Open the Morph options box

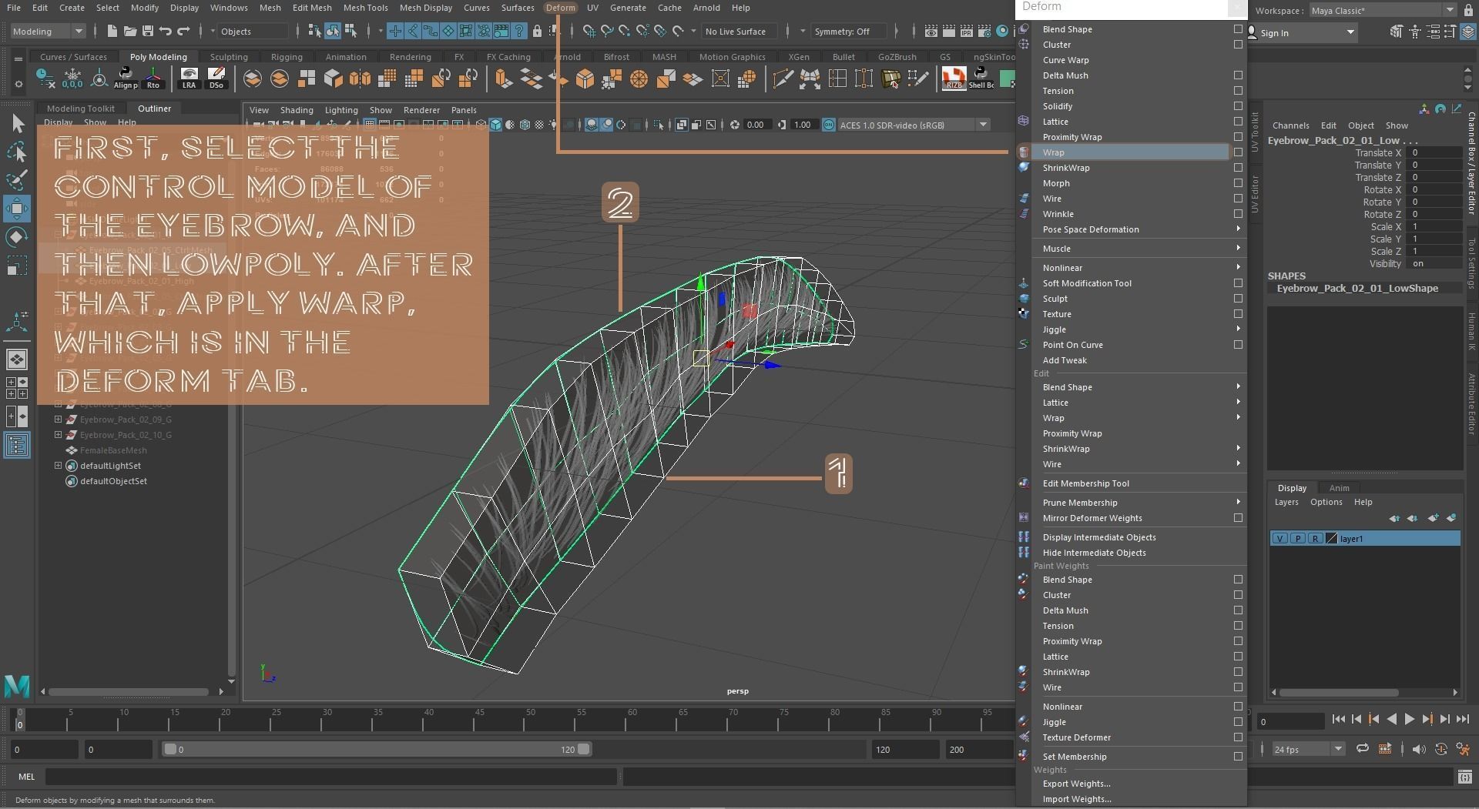(x=1238, y=183)
